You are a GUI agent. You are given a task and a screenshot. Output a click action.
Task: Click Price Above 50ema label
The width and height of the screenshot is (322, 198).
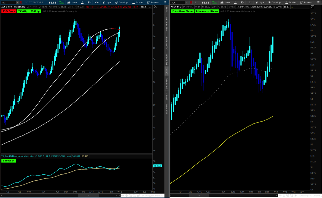click(x=182, y=11)
